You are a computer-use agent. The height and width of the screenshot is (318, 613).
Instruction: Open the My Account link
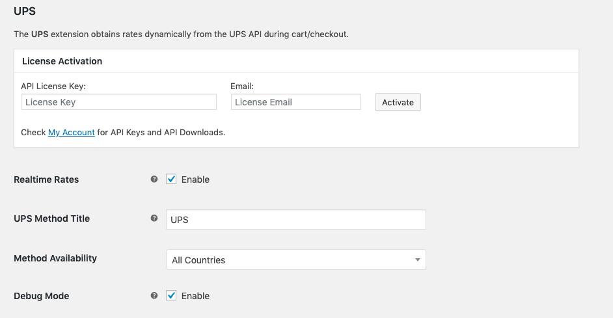click(72, 133)
